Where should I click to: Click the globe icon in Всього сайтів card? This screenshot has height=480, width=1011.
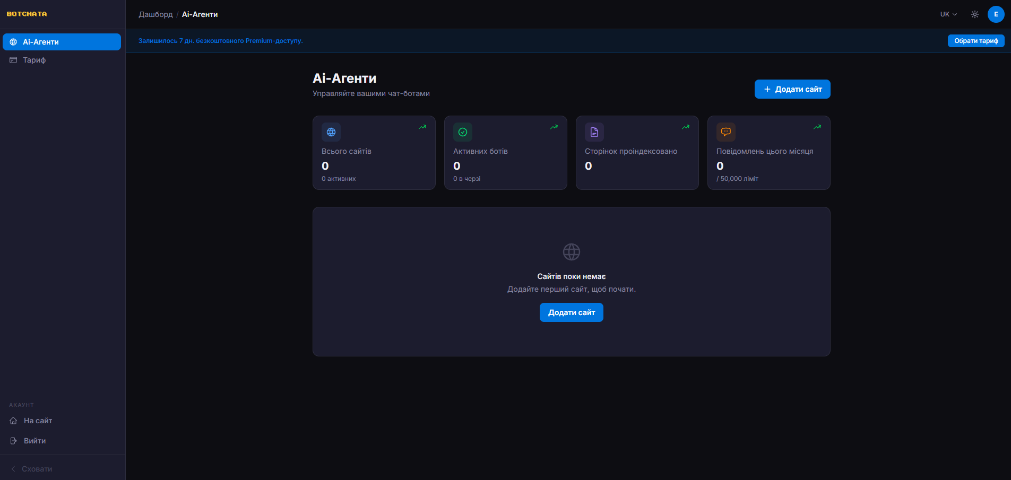coord(331,132)
